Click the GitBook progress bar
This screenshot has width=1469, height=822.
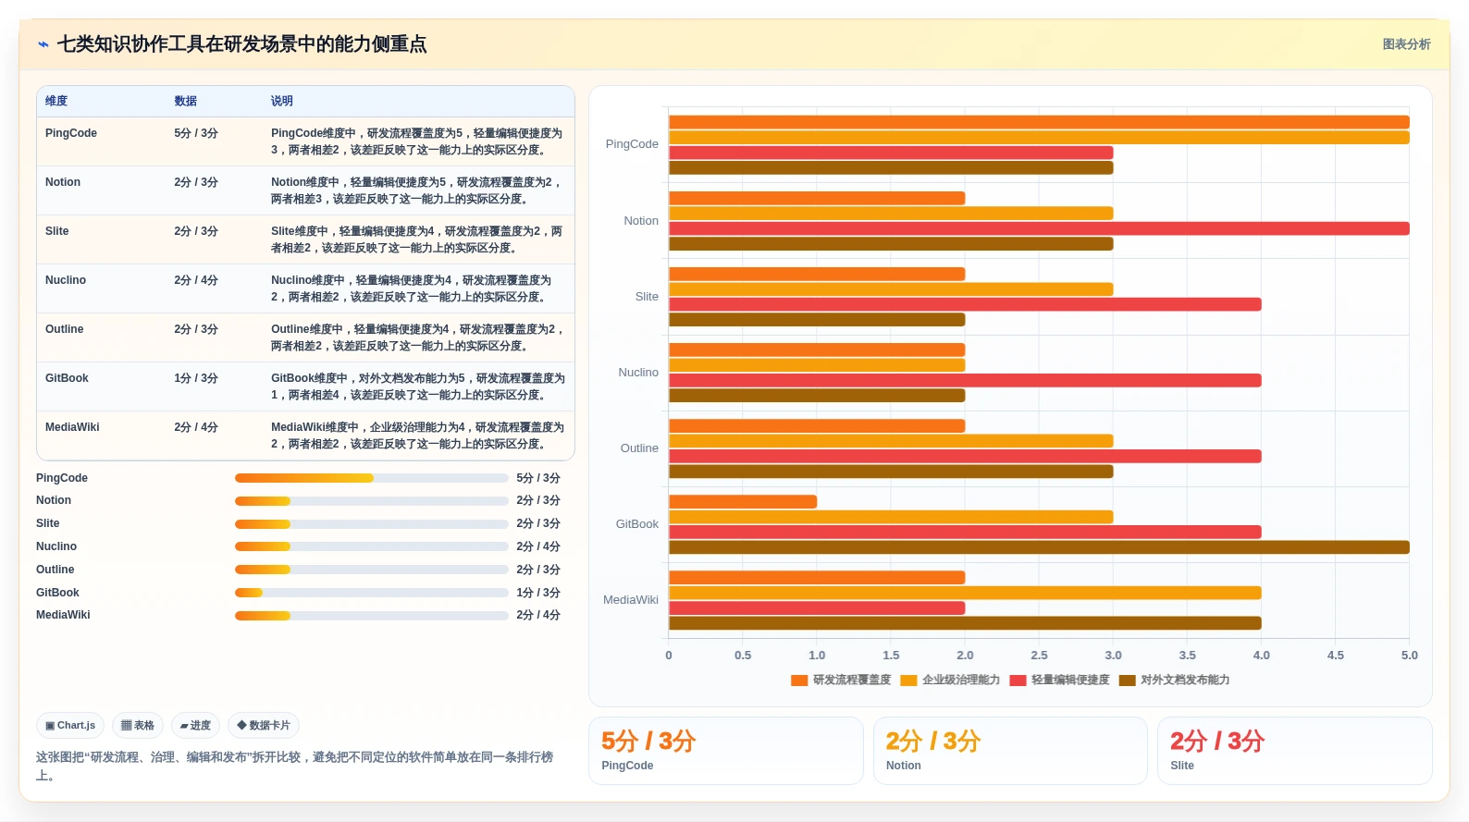click(372, 593)
